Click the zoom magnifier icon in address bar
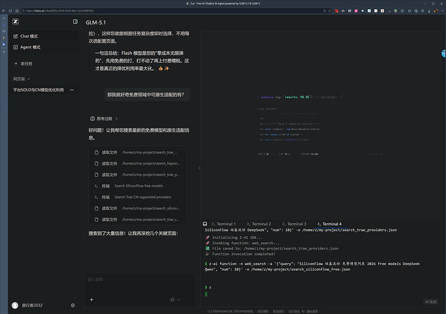Image resolution: width=446 pixels, height=314 pixels. point(324,11)
